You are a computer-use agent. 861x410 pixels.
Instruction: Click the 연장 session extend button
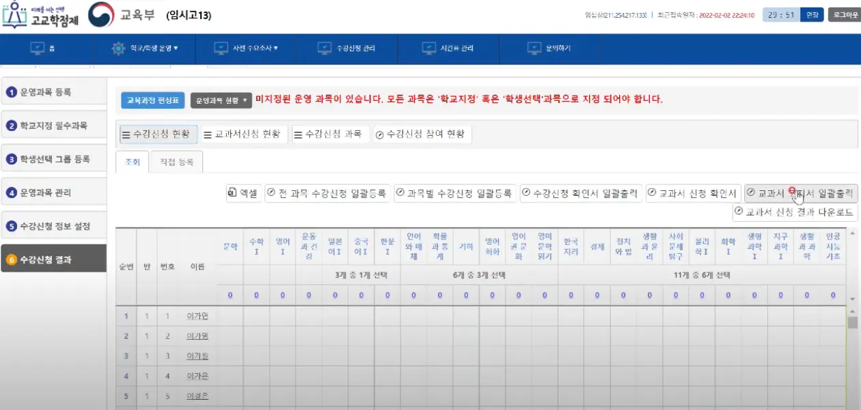pyautogui.click(x=812, y=14)
